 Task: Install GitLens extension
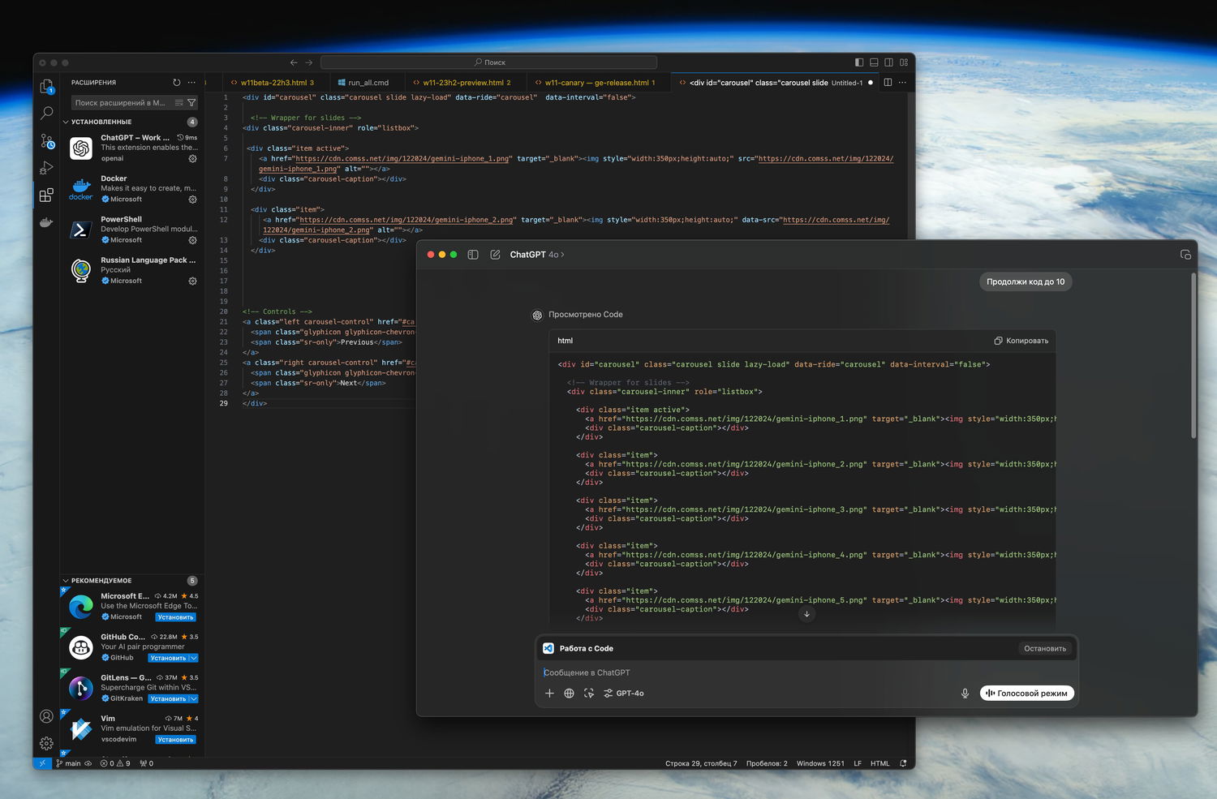[x=167, y=698]
